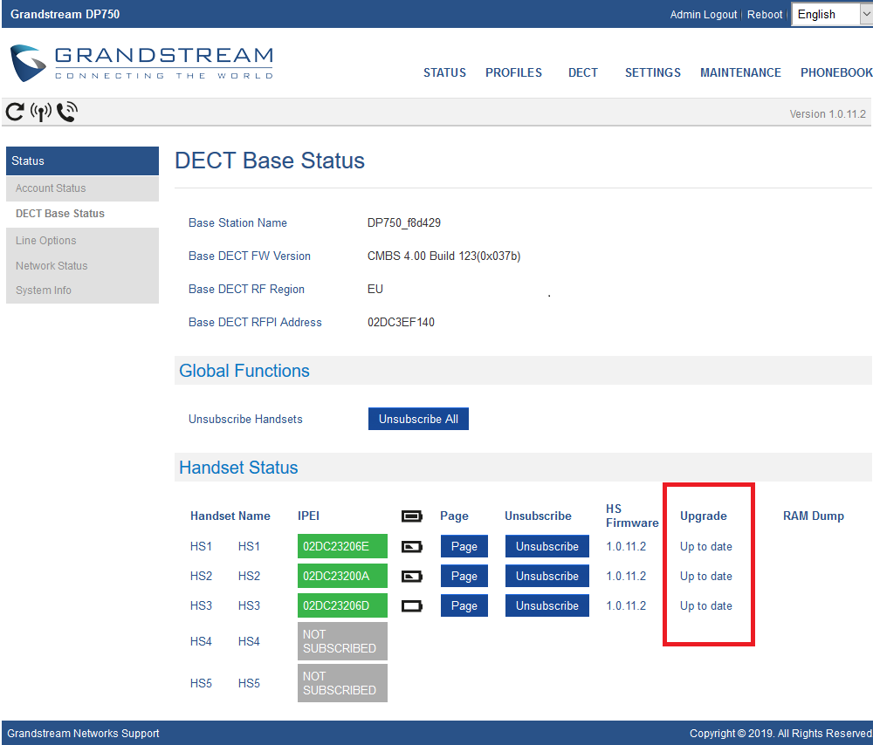Screen dimensions: 873x745
Task: Click the Grandstream logo
Action: pyautogui.click(x=141, y=63)
